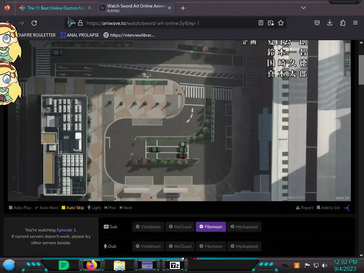Open the interviewlibrar bookmark
The height and width of the screenshot is (273, 364).
129,35
